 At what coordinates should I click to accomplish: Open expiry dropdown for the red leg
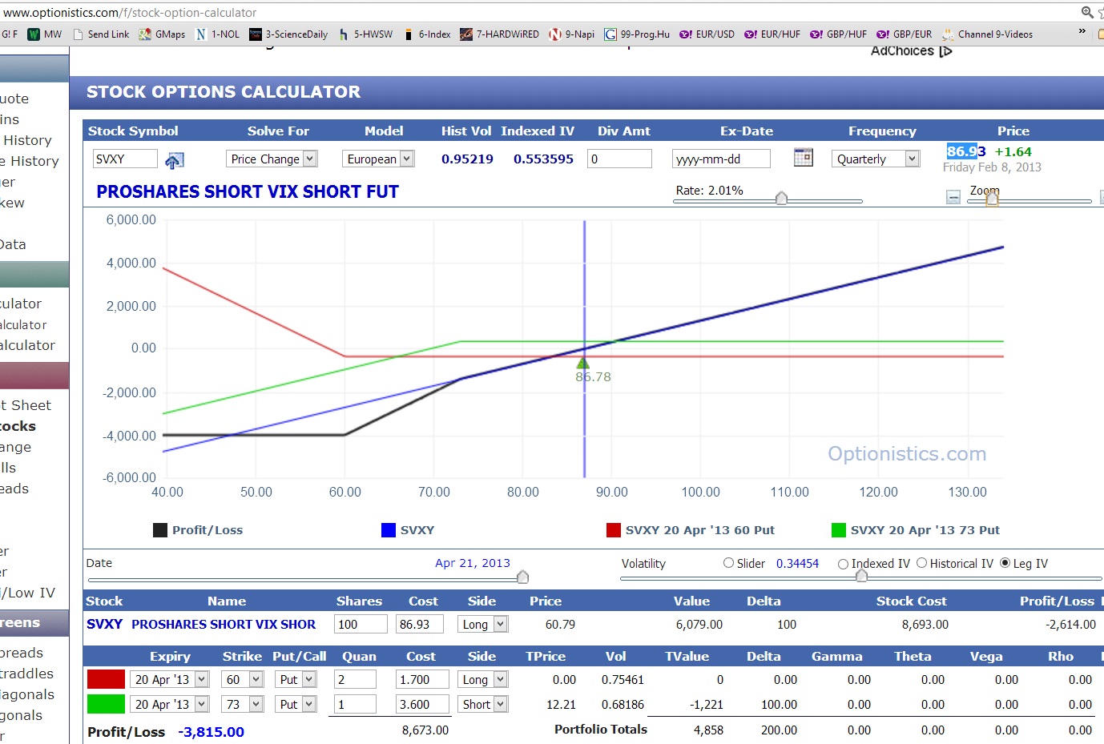coord(170,679)
